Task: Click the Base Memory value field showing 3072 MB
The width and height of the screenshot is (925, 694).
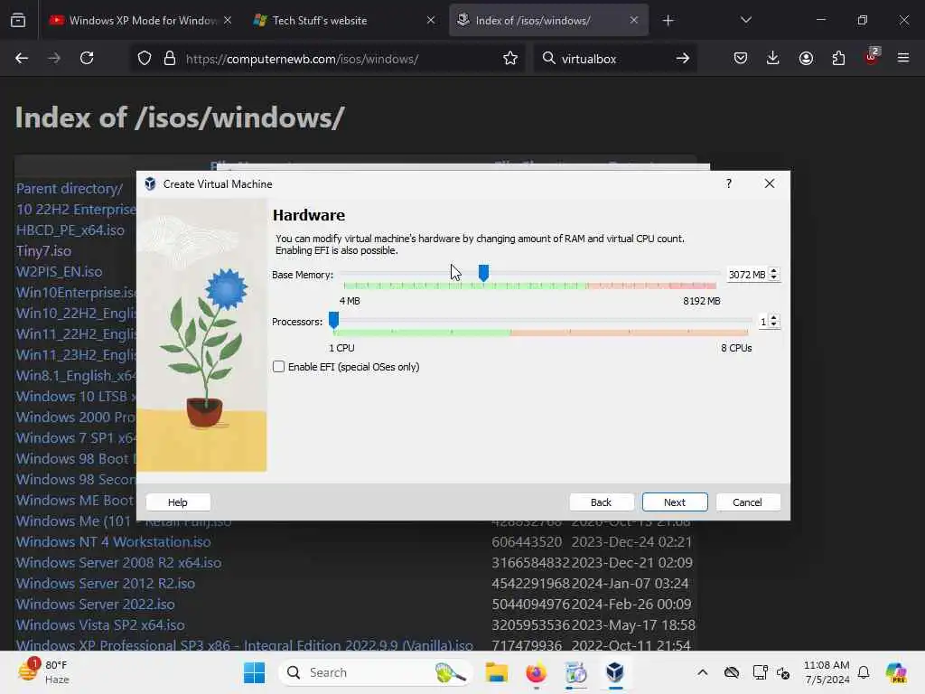Action: point(747,275)
